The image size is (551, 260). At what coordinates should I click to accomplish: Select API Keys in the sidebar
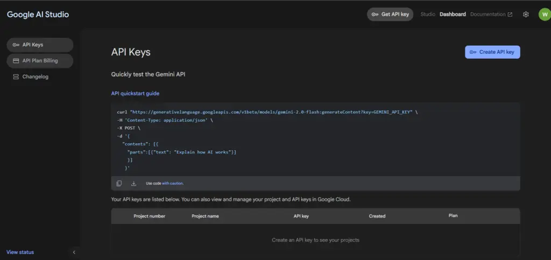pos(40,45)
